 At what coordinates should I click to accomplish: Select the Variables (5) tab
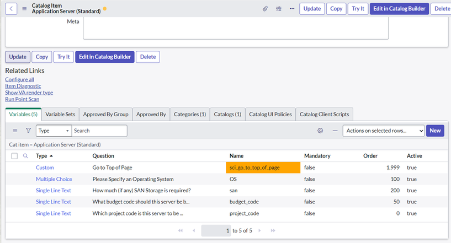coord(23,114)
